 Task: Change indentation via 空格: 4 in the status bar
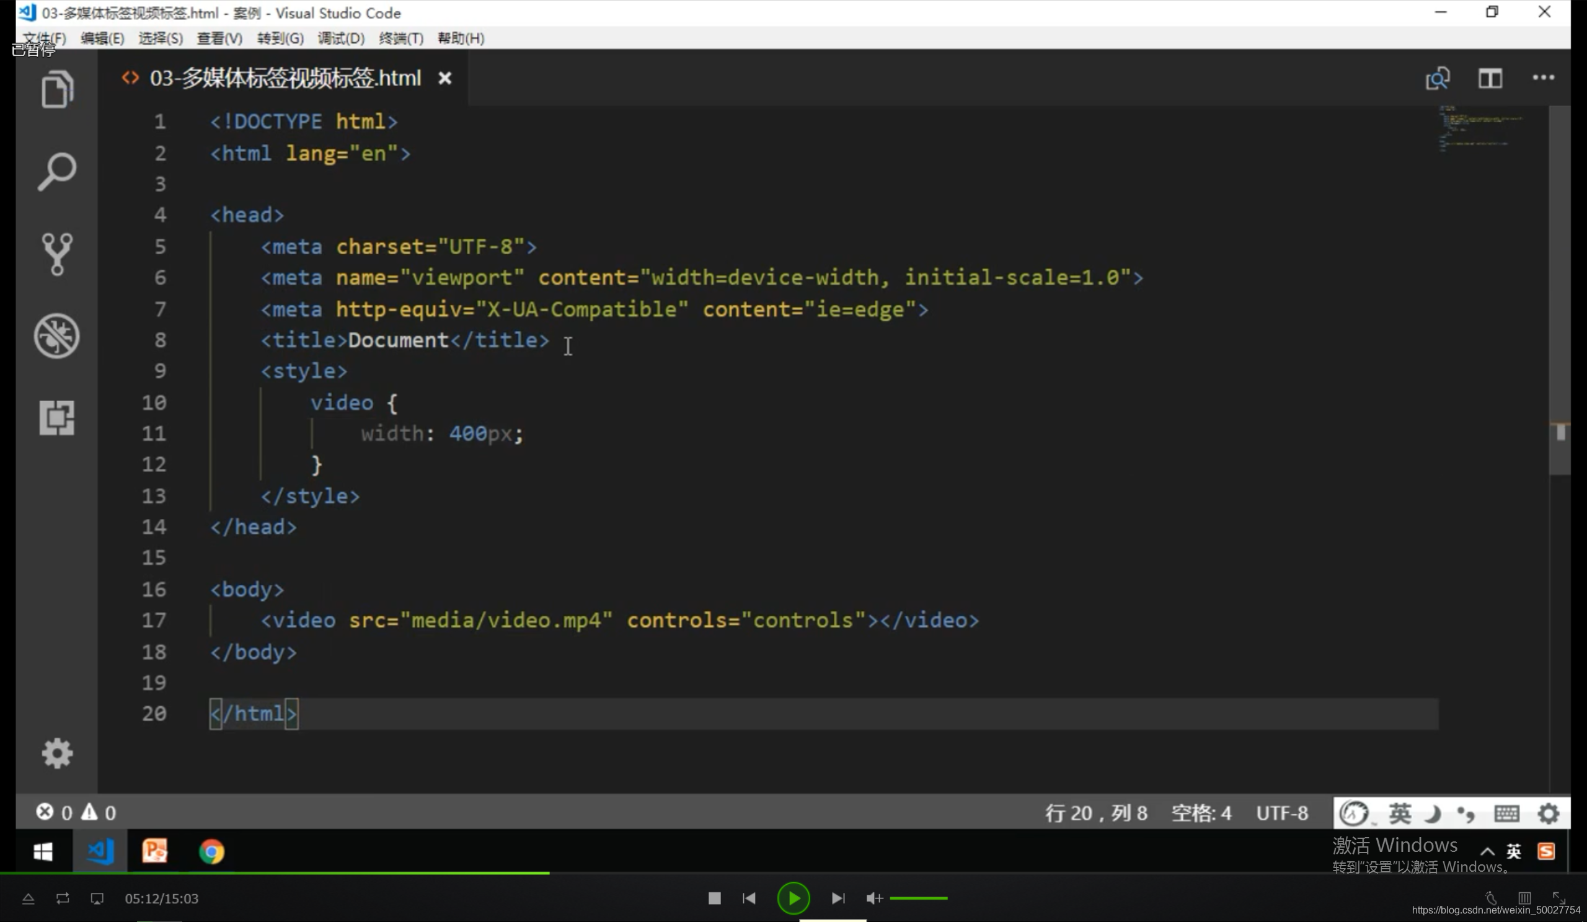pyautogui.click(x=1201, y=813)
